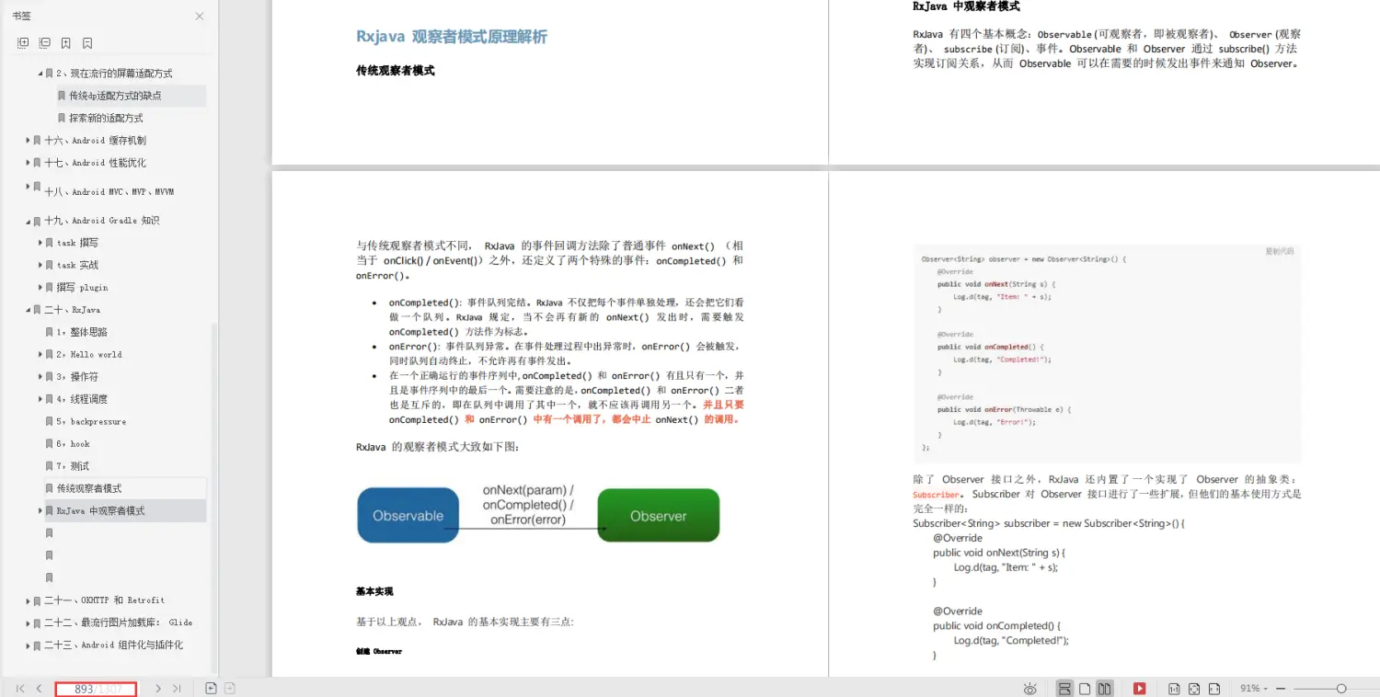The width and height of the screenshot is (1380, 697).
Task: Expand 十八、Android MVC、MVP、MVVM bookmark
Action: [29, 189]
